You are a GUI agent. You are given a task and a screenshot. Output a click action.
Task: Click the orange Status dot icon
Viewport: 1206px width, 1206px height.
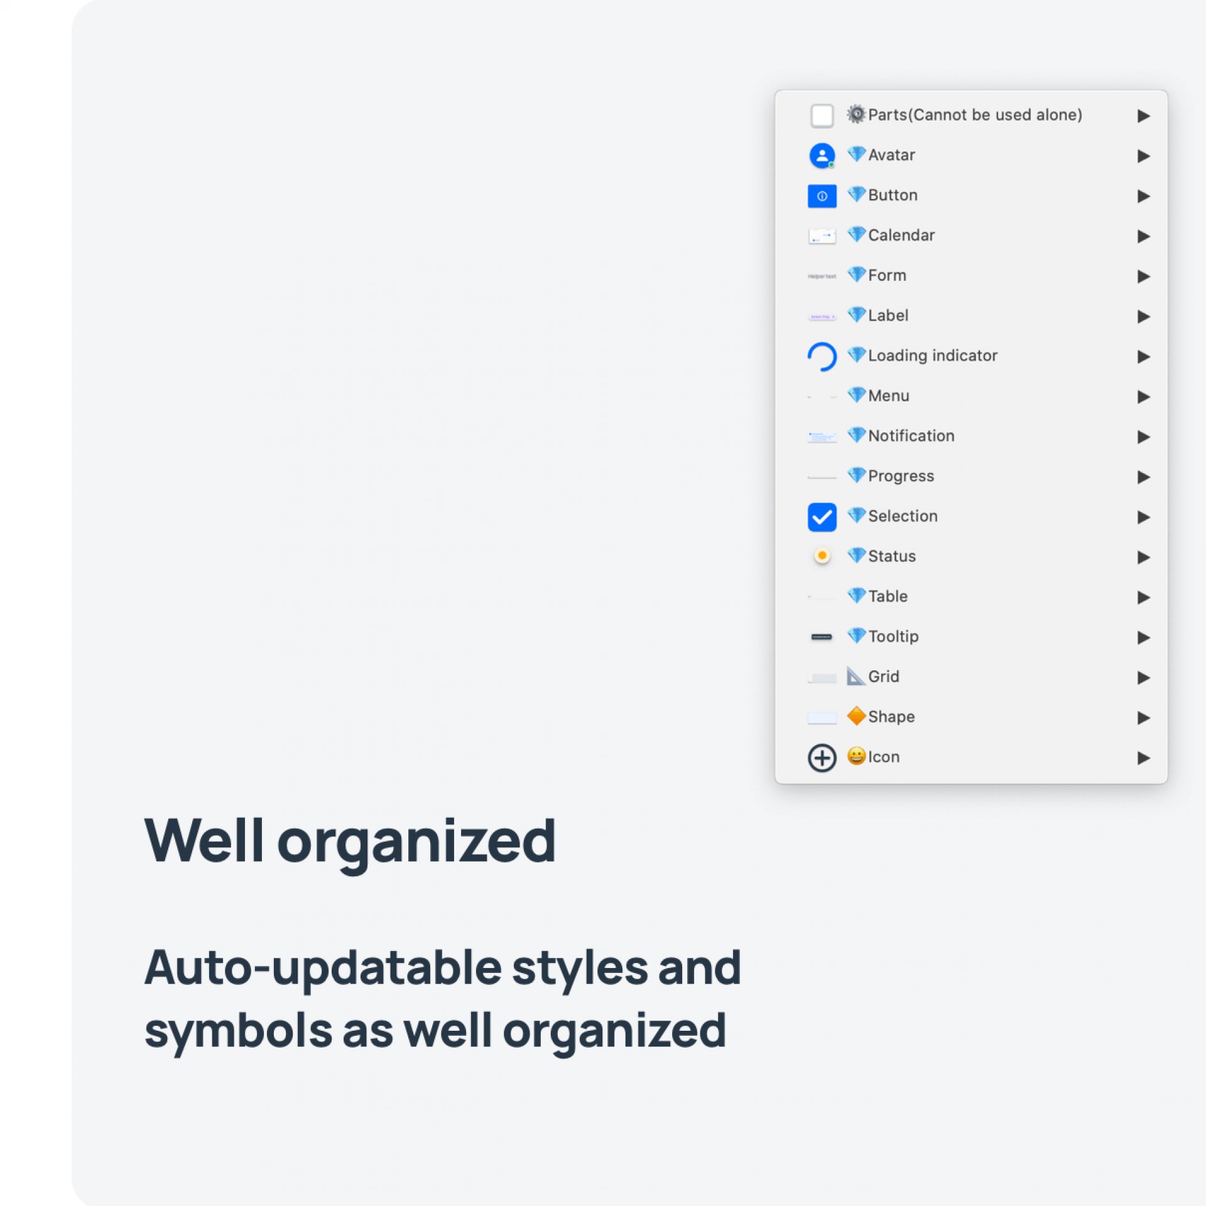tap(822, 556)
